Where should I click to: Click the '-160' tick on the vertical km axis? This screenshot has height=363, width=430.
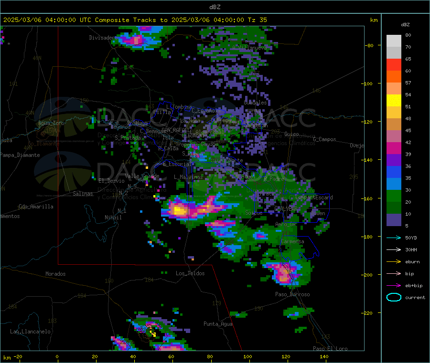pos(367,198)
